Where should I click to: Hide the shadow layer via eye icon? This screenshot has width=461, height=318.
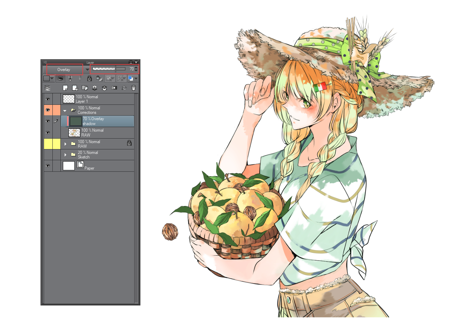(48, 121)
